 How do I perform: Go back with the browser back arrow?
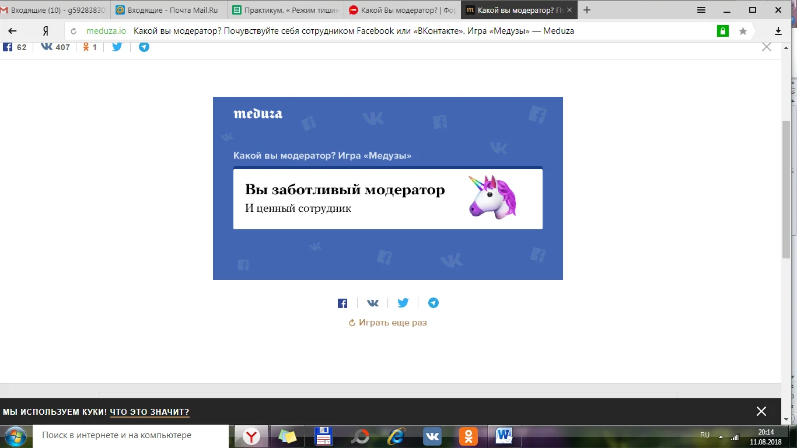click(12, 31)
